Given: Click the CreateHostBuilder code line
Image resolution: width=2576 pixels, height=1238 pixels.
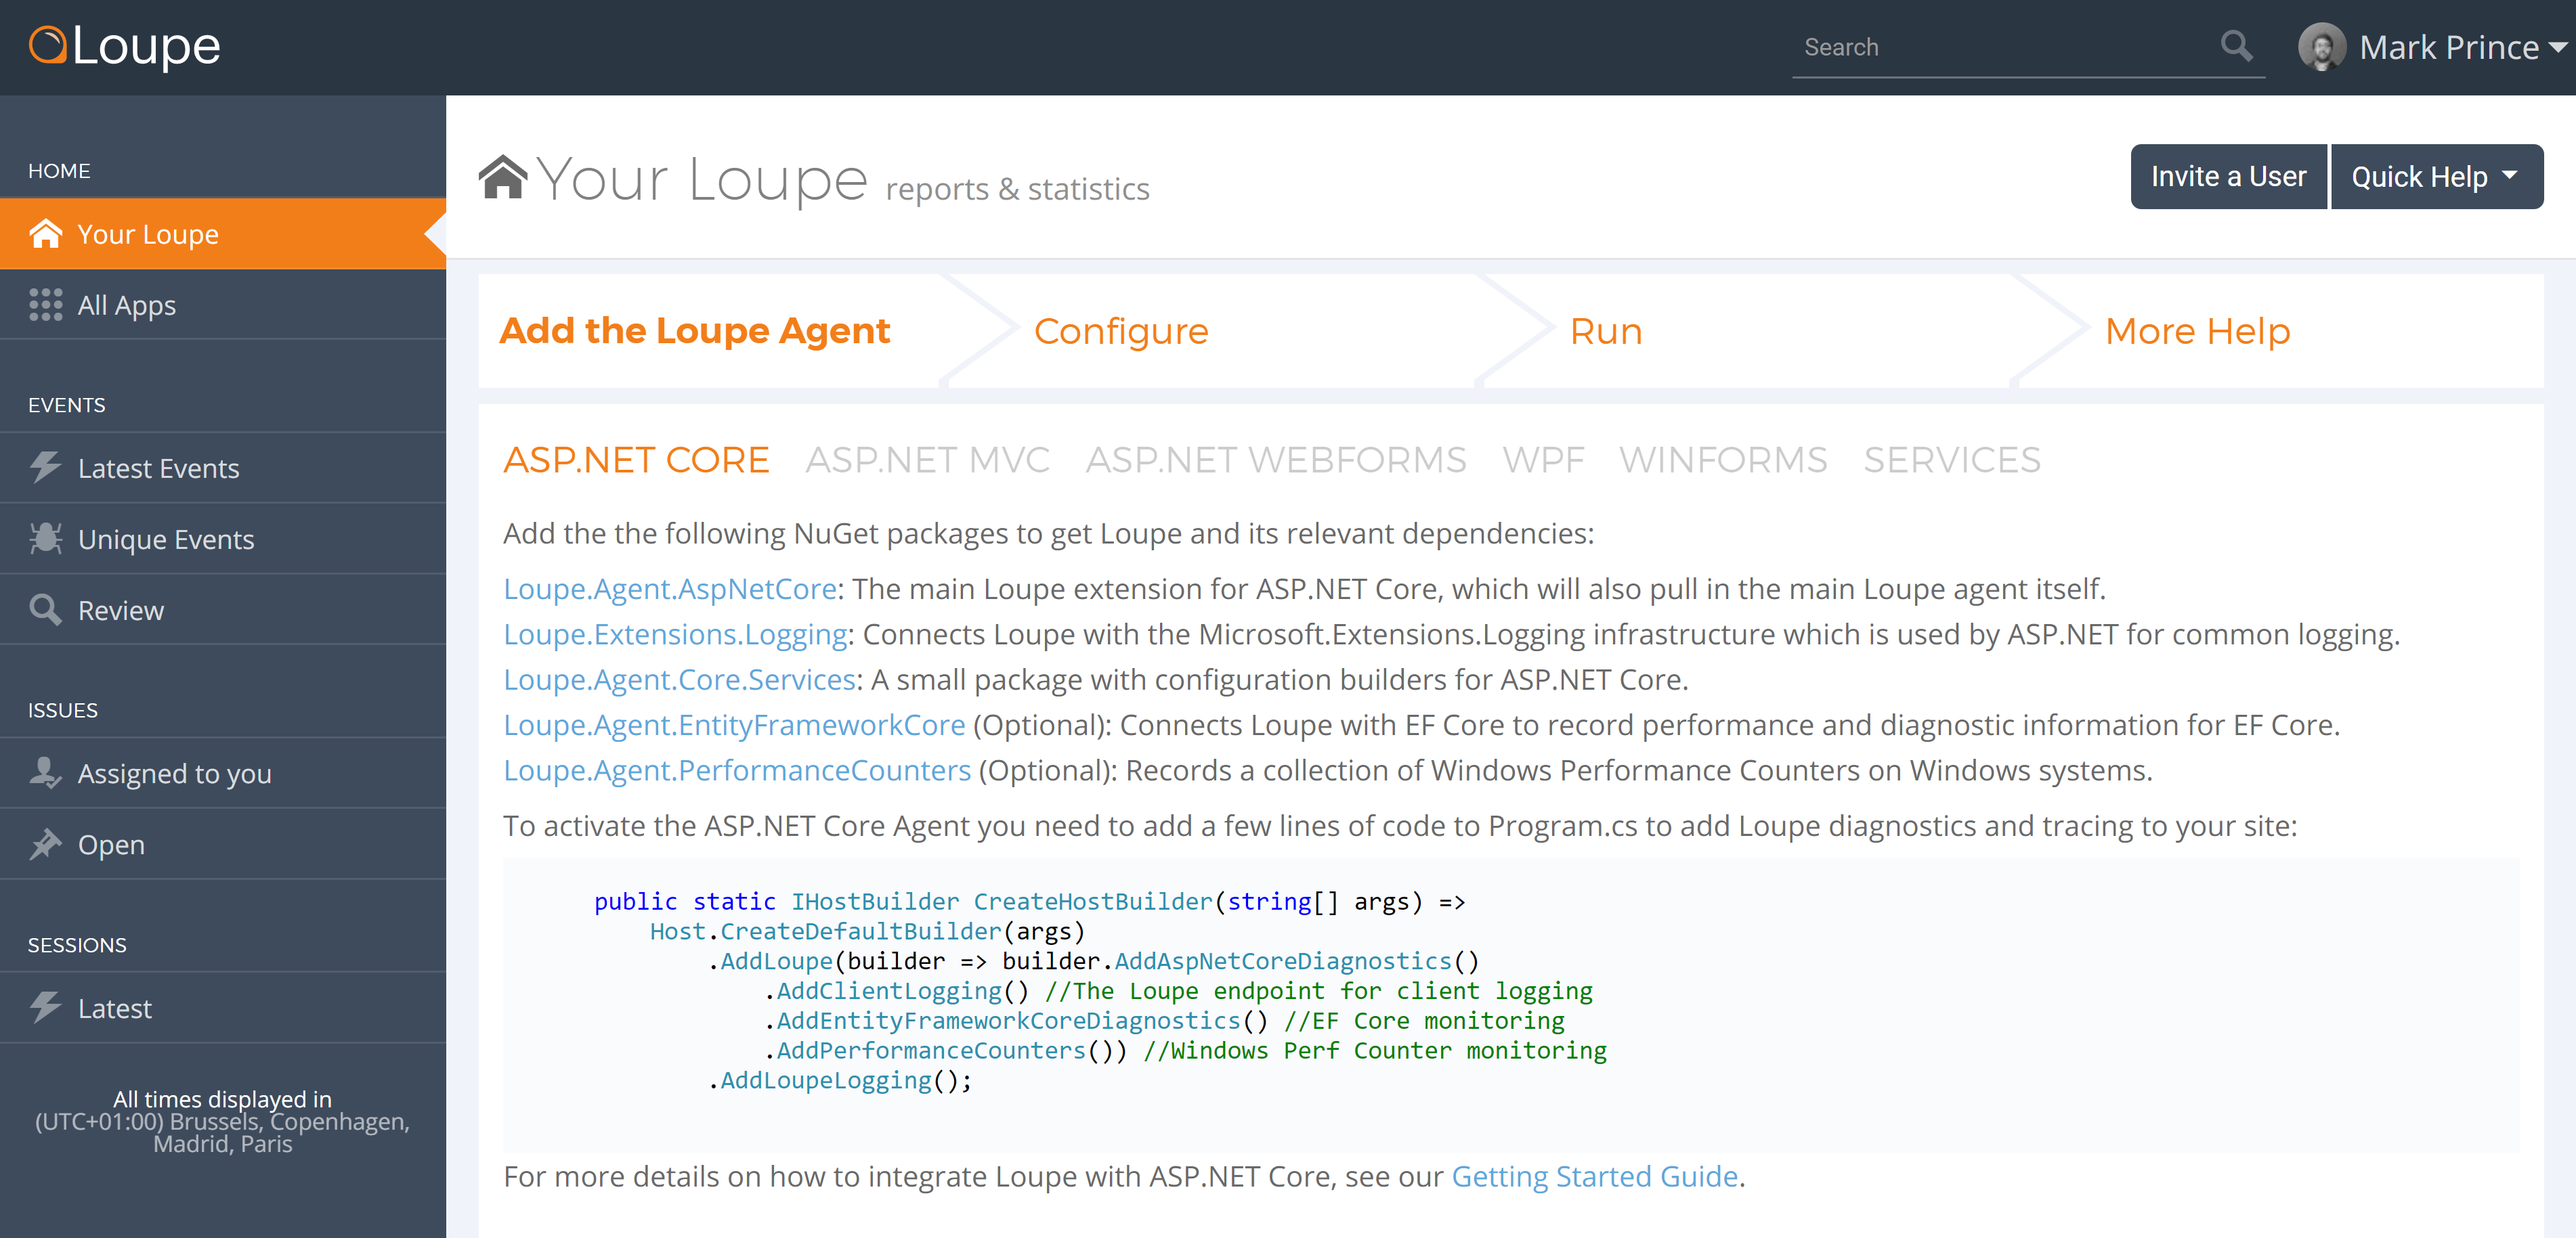Looking at the screenshot, I should tap(1030, 902).
